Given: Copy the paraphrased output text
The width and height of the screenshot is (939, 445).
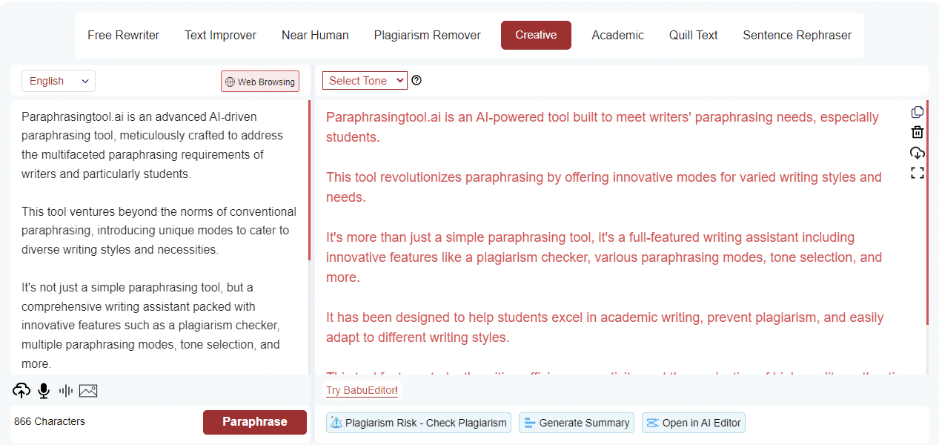Looking at the screenshot, I should [918, 112].
